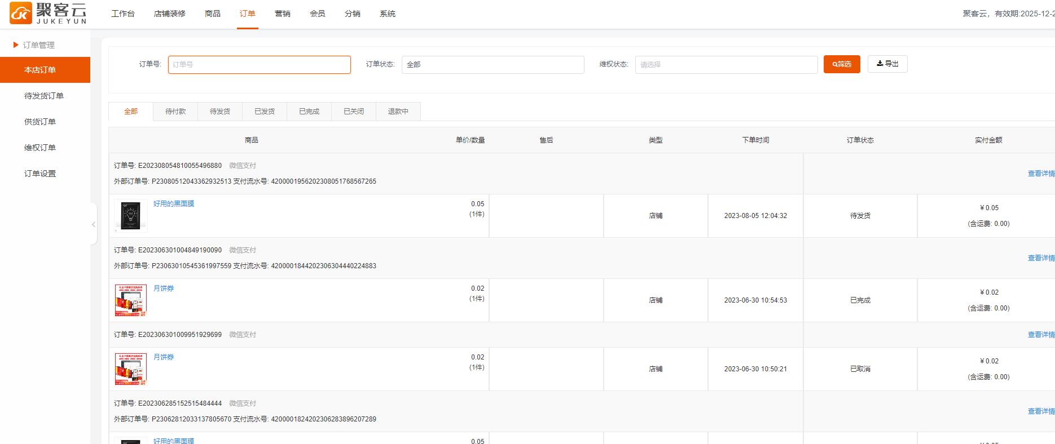Viewport: 1055px width, 444px height.
Task: Click the 下单时间 column header
Action: point(755,140)
